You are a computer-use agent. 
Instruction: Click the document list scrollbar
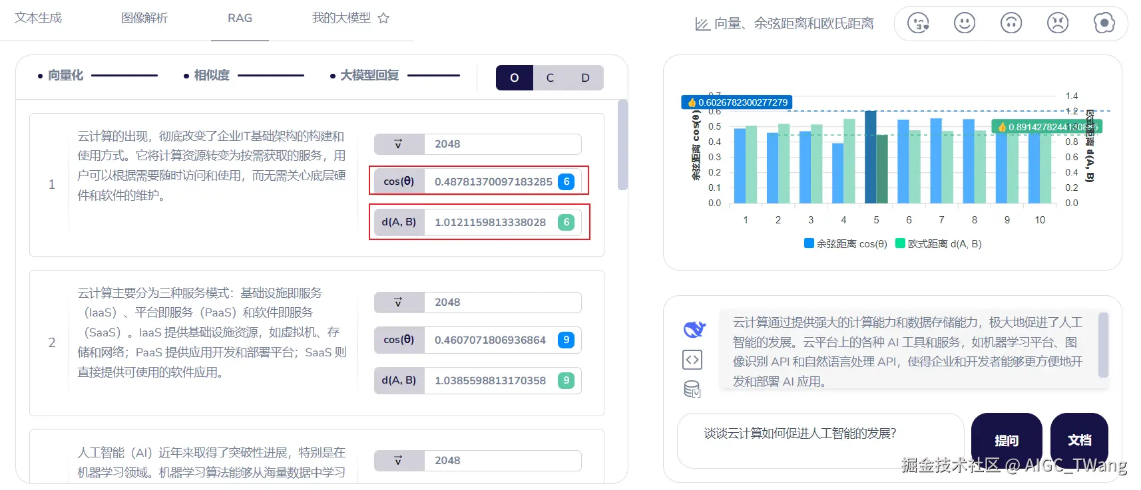[622, 145]
